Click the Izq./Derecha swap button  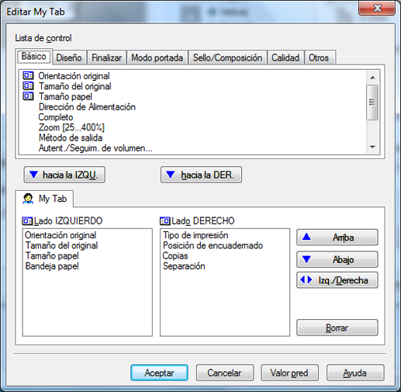click(337, 280)
